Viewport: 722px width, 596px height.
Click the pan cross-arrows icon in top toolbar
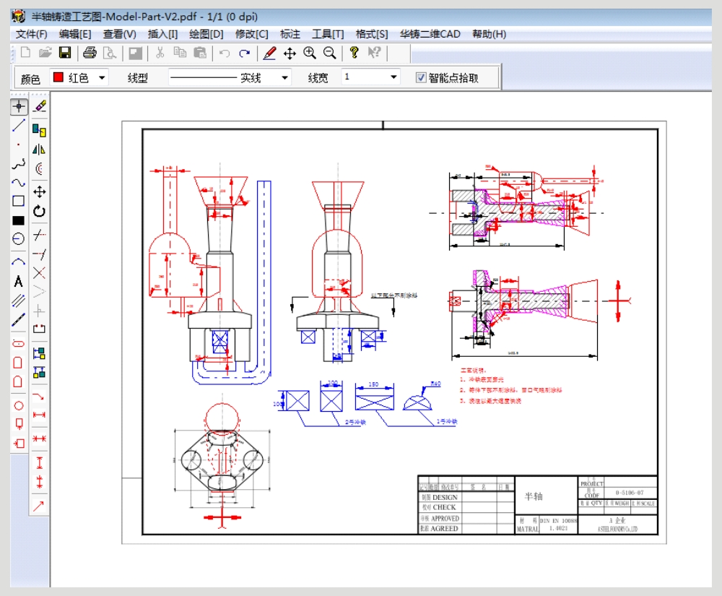(x=290, y=53)
